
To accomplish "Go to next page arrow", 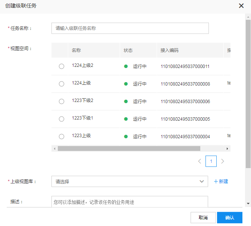I will [x=223, y=161].
